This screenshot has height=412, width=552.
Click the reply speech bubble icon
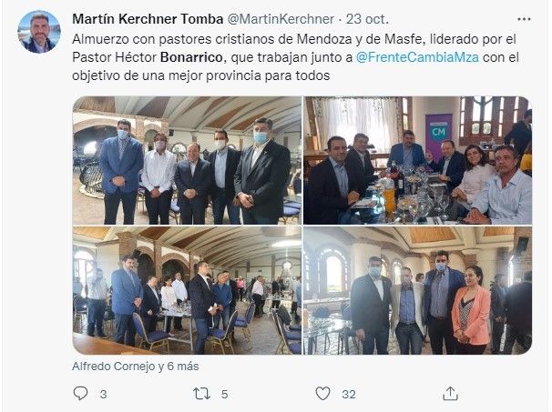80,394
